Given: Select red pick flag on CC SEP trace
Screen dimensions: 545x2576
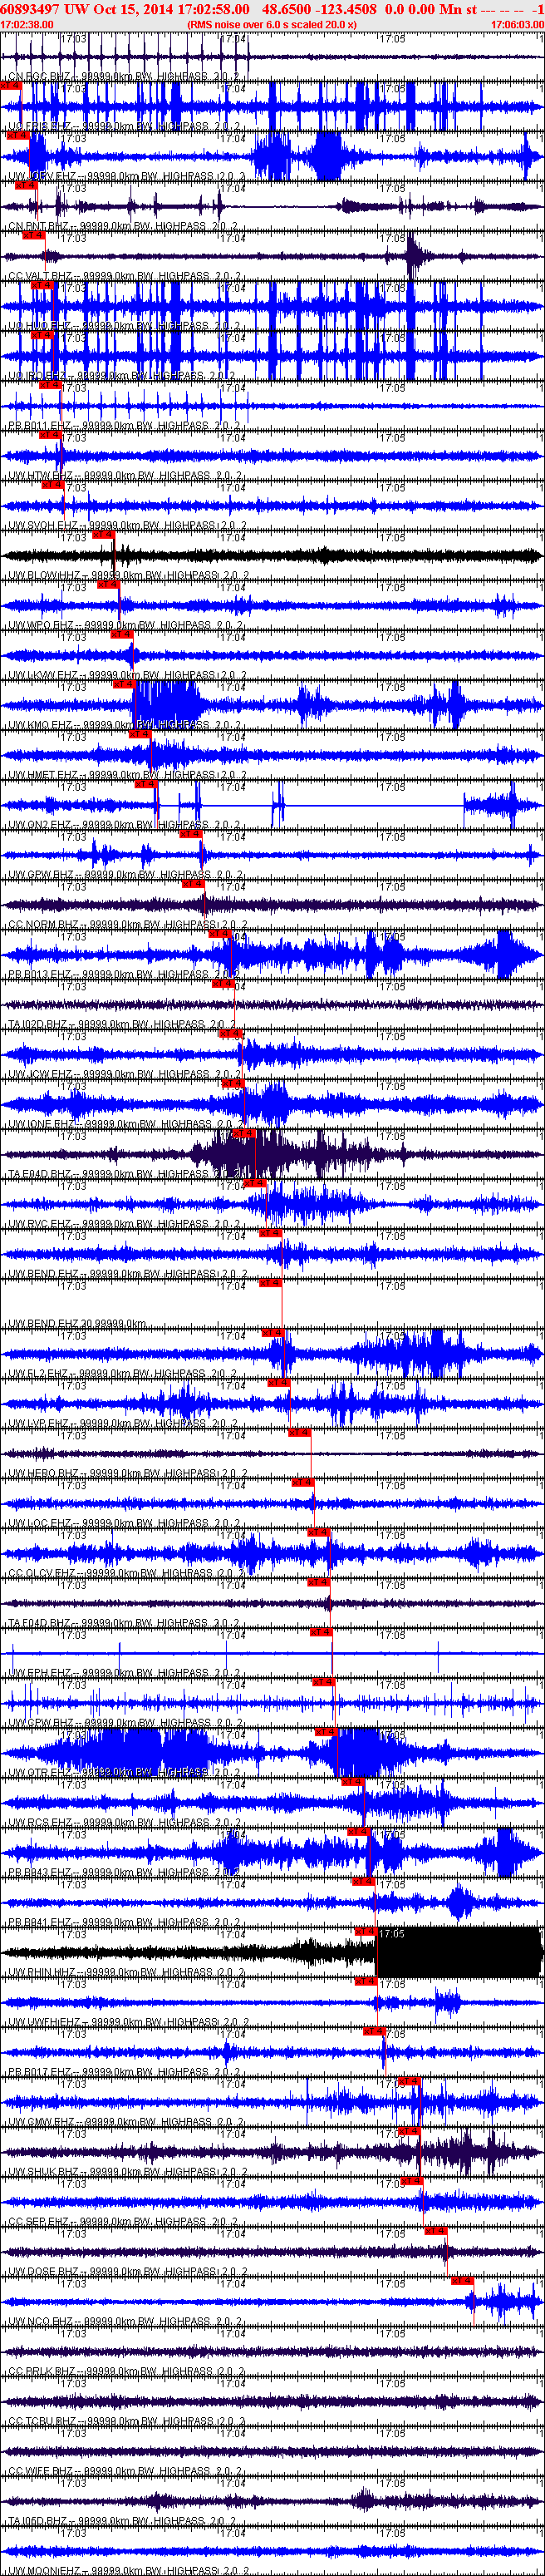Looking at the screenshot, I should point(411,2181).
